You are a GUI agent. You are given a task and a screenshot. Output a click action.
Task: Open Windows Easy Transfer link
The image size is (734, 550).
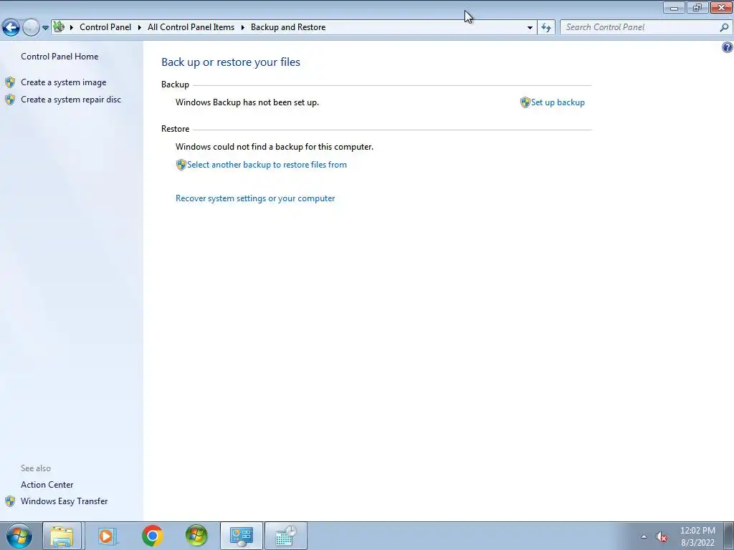pyautogui.click(x=64, y=501)
